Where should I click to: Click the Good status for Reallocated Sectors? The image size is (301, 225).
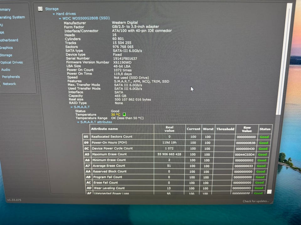tap(264, 137)
